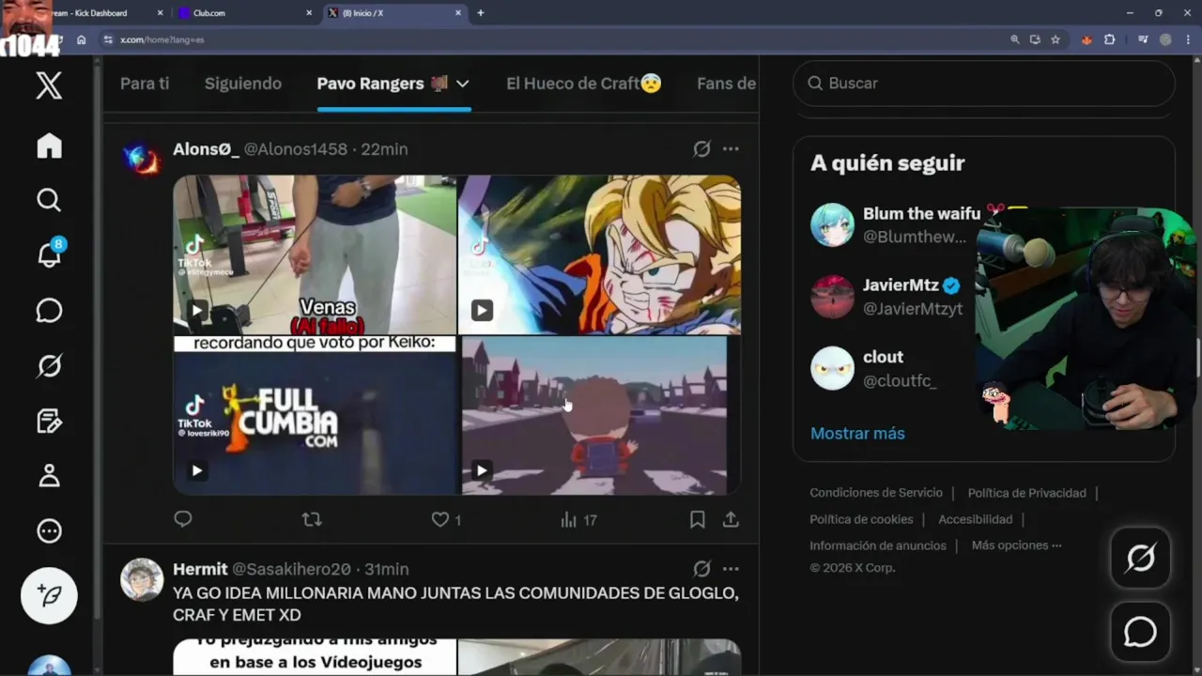
Task: Share the AlonsØ_ post
Action: [731, 519]
